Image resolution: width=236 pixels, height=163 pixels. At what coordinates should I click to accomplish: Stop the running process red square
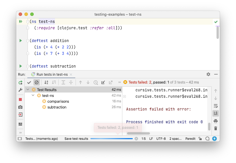pyautogui.click(x=20, y=99)
